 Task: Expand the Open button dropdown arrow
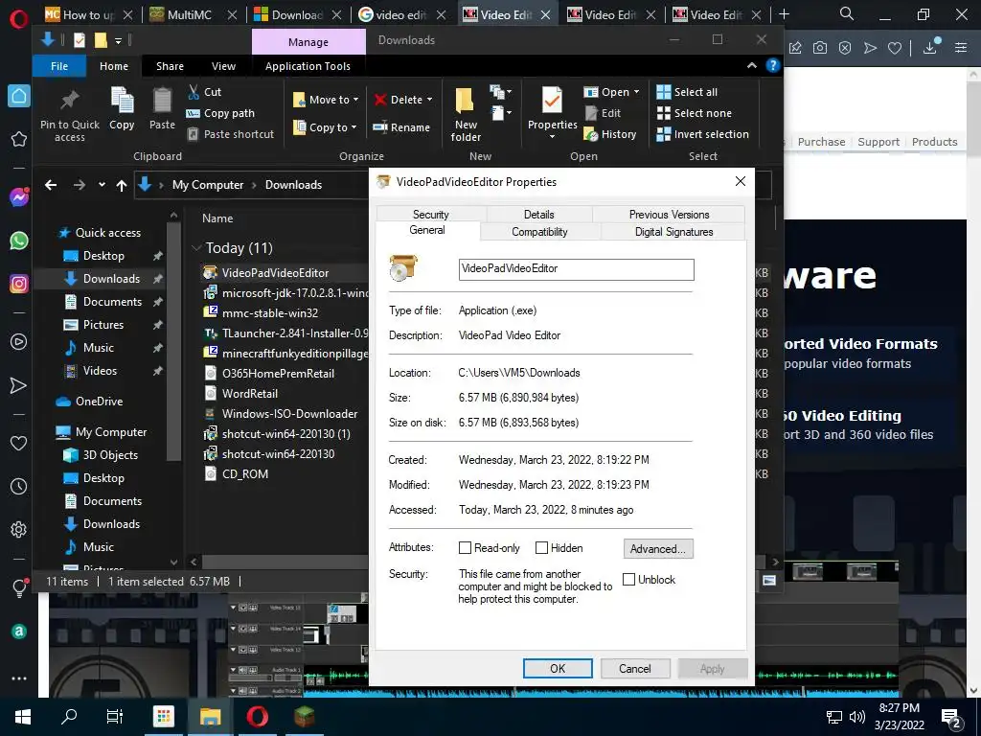pyautogui.click(x=636, y=92)
